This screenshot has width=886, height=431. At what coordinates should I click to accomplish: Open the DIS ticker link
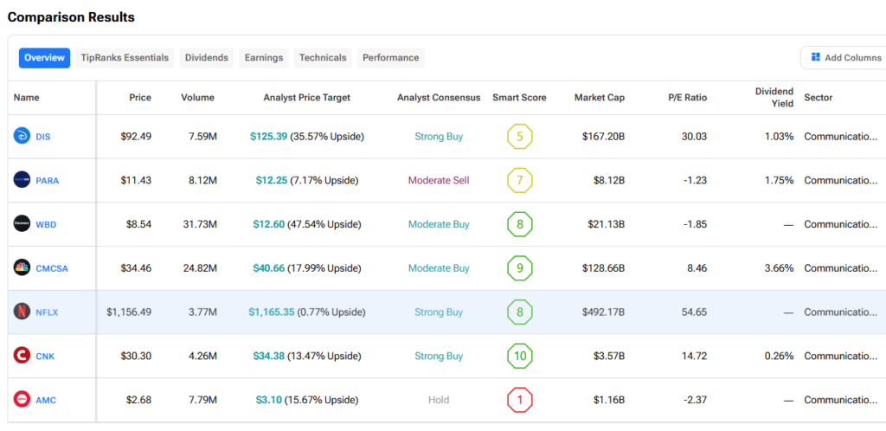point(43,137)
